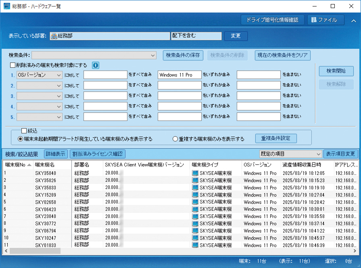Viewport: 361px width, 268px height.
Task: Click the app icon in title bar
Action: point(7,6)
